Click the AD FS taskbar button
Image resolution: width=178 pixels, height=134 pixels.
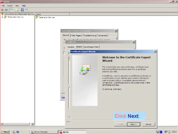[72, 132]
